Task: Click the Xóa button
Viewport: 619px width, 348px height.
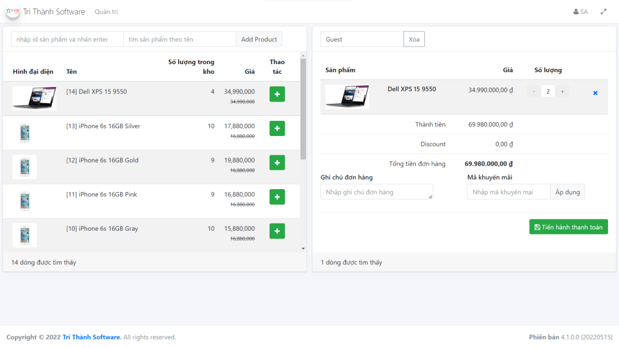Action: tap(414, 39)
